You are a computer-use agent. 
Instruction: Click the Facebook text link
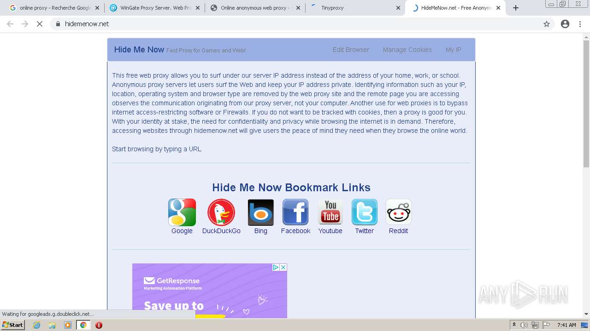(x=295, y=231)
